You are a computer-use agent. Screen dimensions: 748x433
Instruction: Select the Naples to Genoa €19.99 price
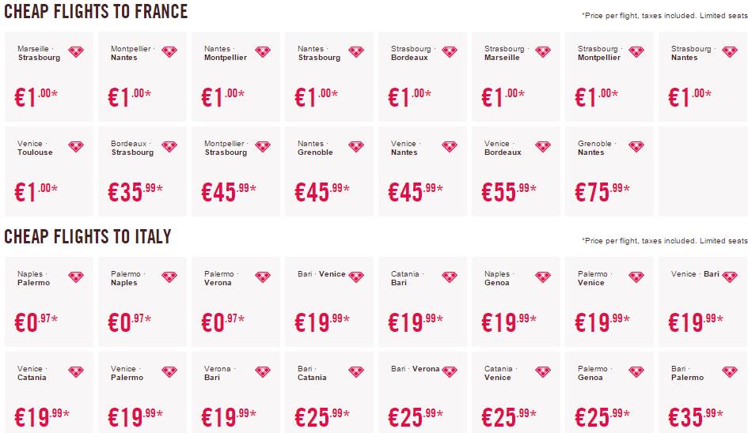511,322
